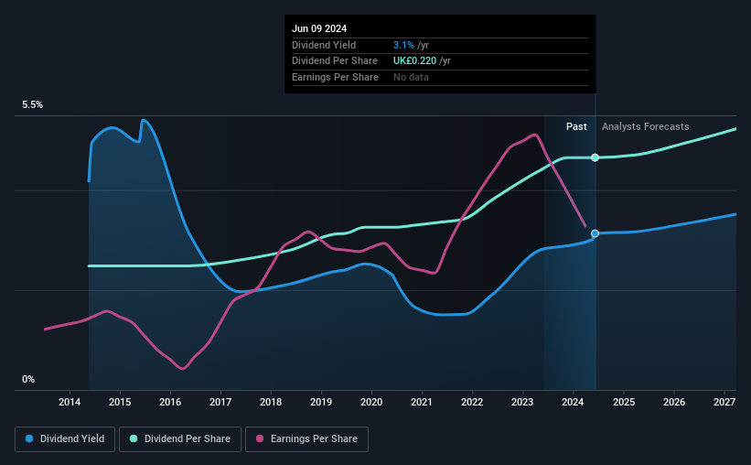Image resolution: width=751 pixels, height=465 pixels.
Task: Click the 2024 x-axis label
Action: (x=573, y=402)
